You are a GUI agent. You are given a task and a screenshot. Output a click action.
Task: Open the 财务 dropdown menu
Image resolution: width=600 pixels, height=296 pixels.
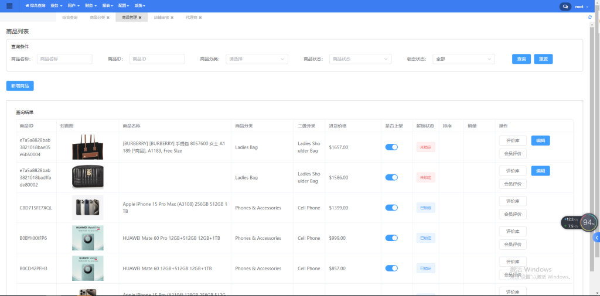pyautogui.click(x=91, y=6)
